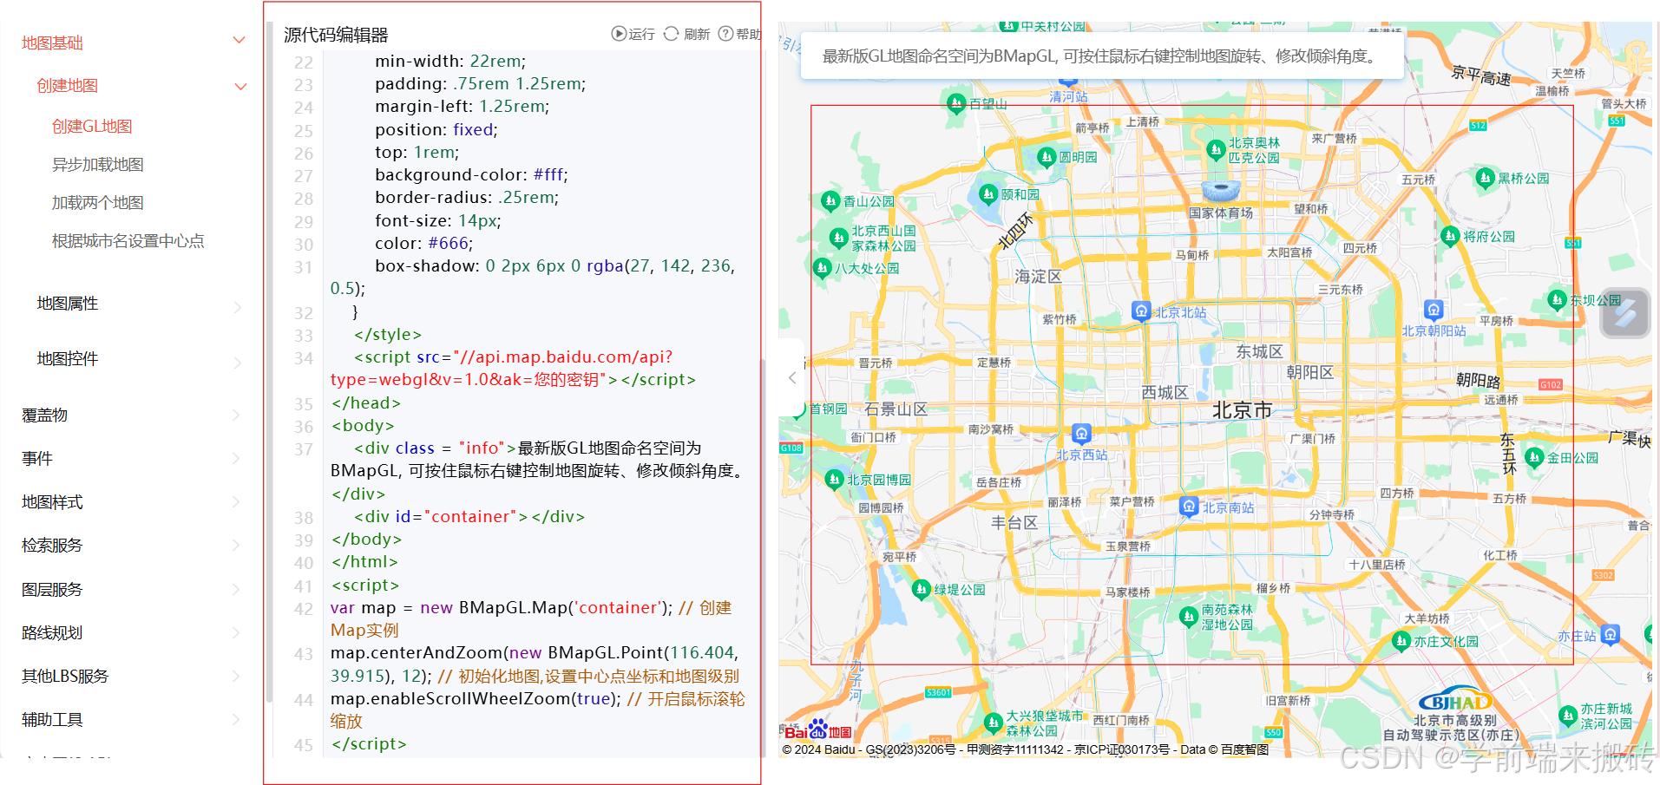Screen dimensions: 1660x785
Task: Click the 亦庄站 railway station icon
Action: [x=1611, y=634]
